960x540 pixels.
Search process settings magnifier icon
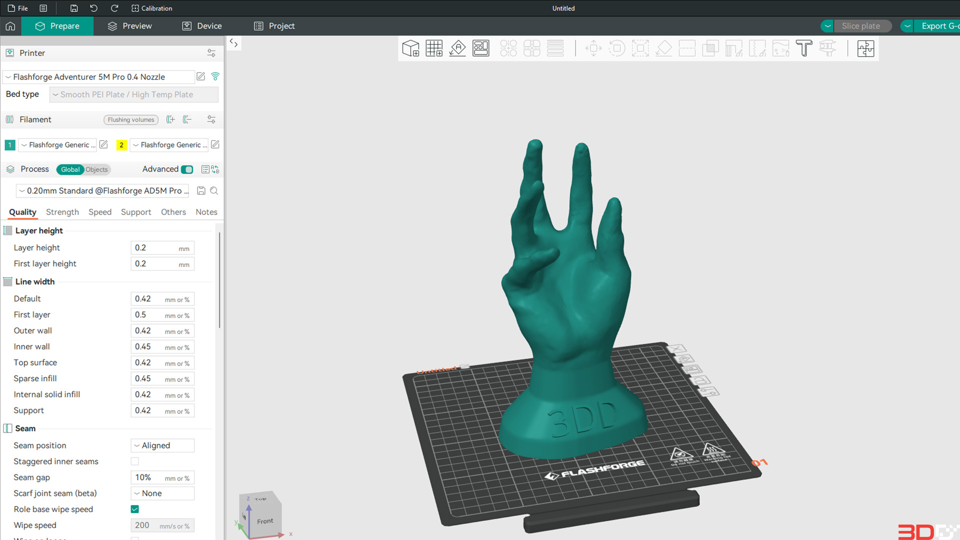coord(214,190)
